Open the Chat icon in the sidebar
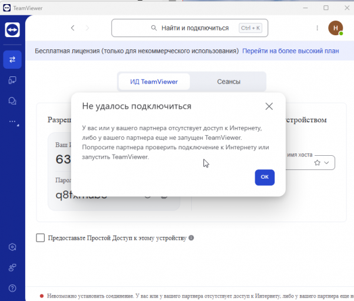Image resolution: width=354 pixels, height=301 pixels. (12, 101)
